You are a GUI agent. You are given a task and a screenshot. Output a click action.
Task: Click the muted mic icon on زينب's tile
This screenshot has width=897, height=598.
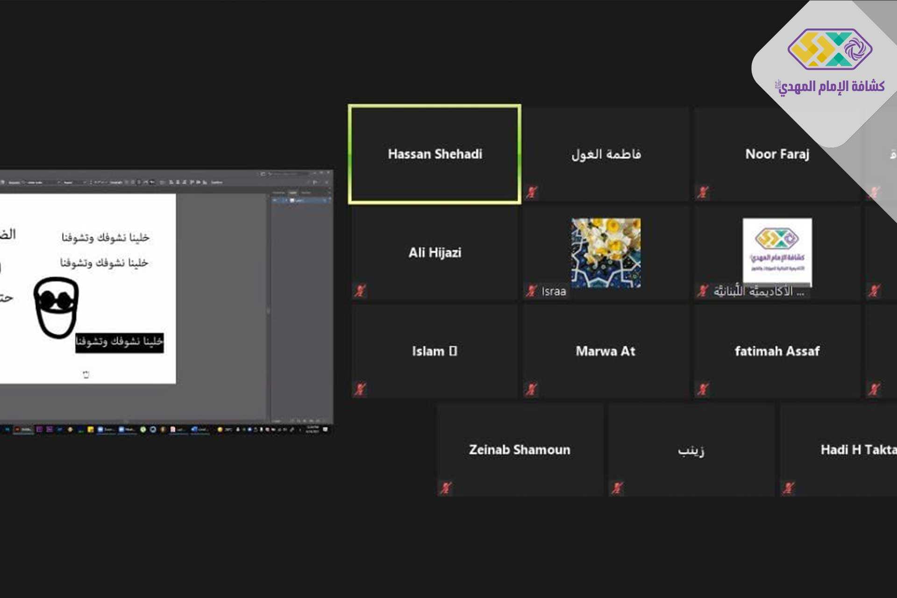point(617,488)
